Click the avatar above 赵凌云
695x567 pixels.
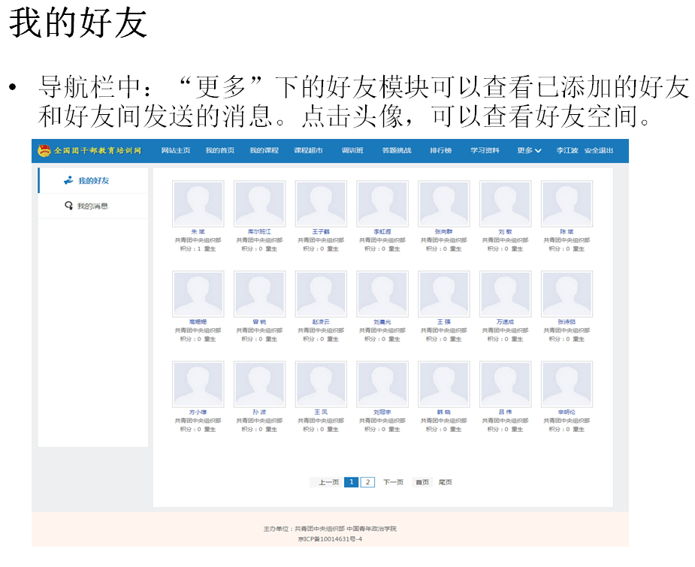(321, 294)
